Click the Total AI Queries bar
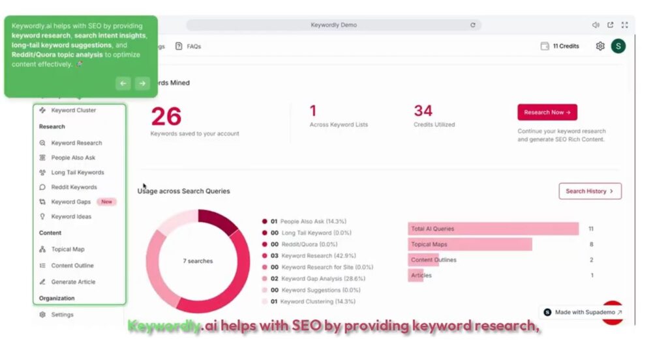 (x=493, y=229)
